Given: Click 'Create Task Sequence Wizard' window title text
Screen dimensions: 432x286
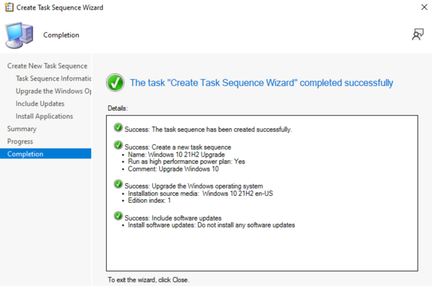Looking at the screenshot, I should tap(60, 8).
